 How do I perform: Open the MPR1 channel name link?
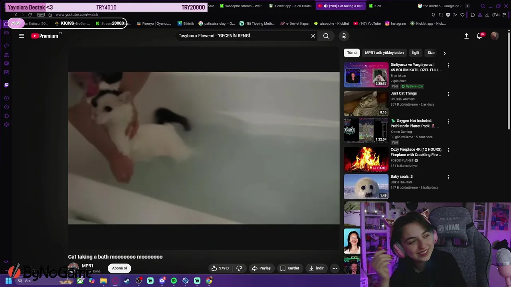click(87, 266)
